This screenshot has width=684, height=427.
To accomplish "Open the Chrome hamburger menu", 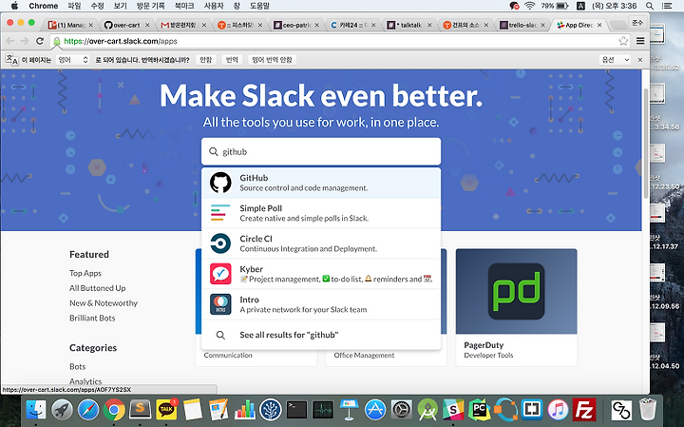I will 640,41.
